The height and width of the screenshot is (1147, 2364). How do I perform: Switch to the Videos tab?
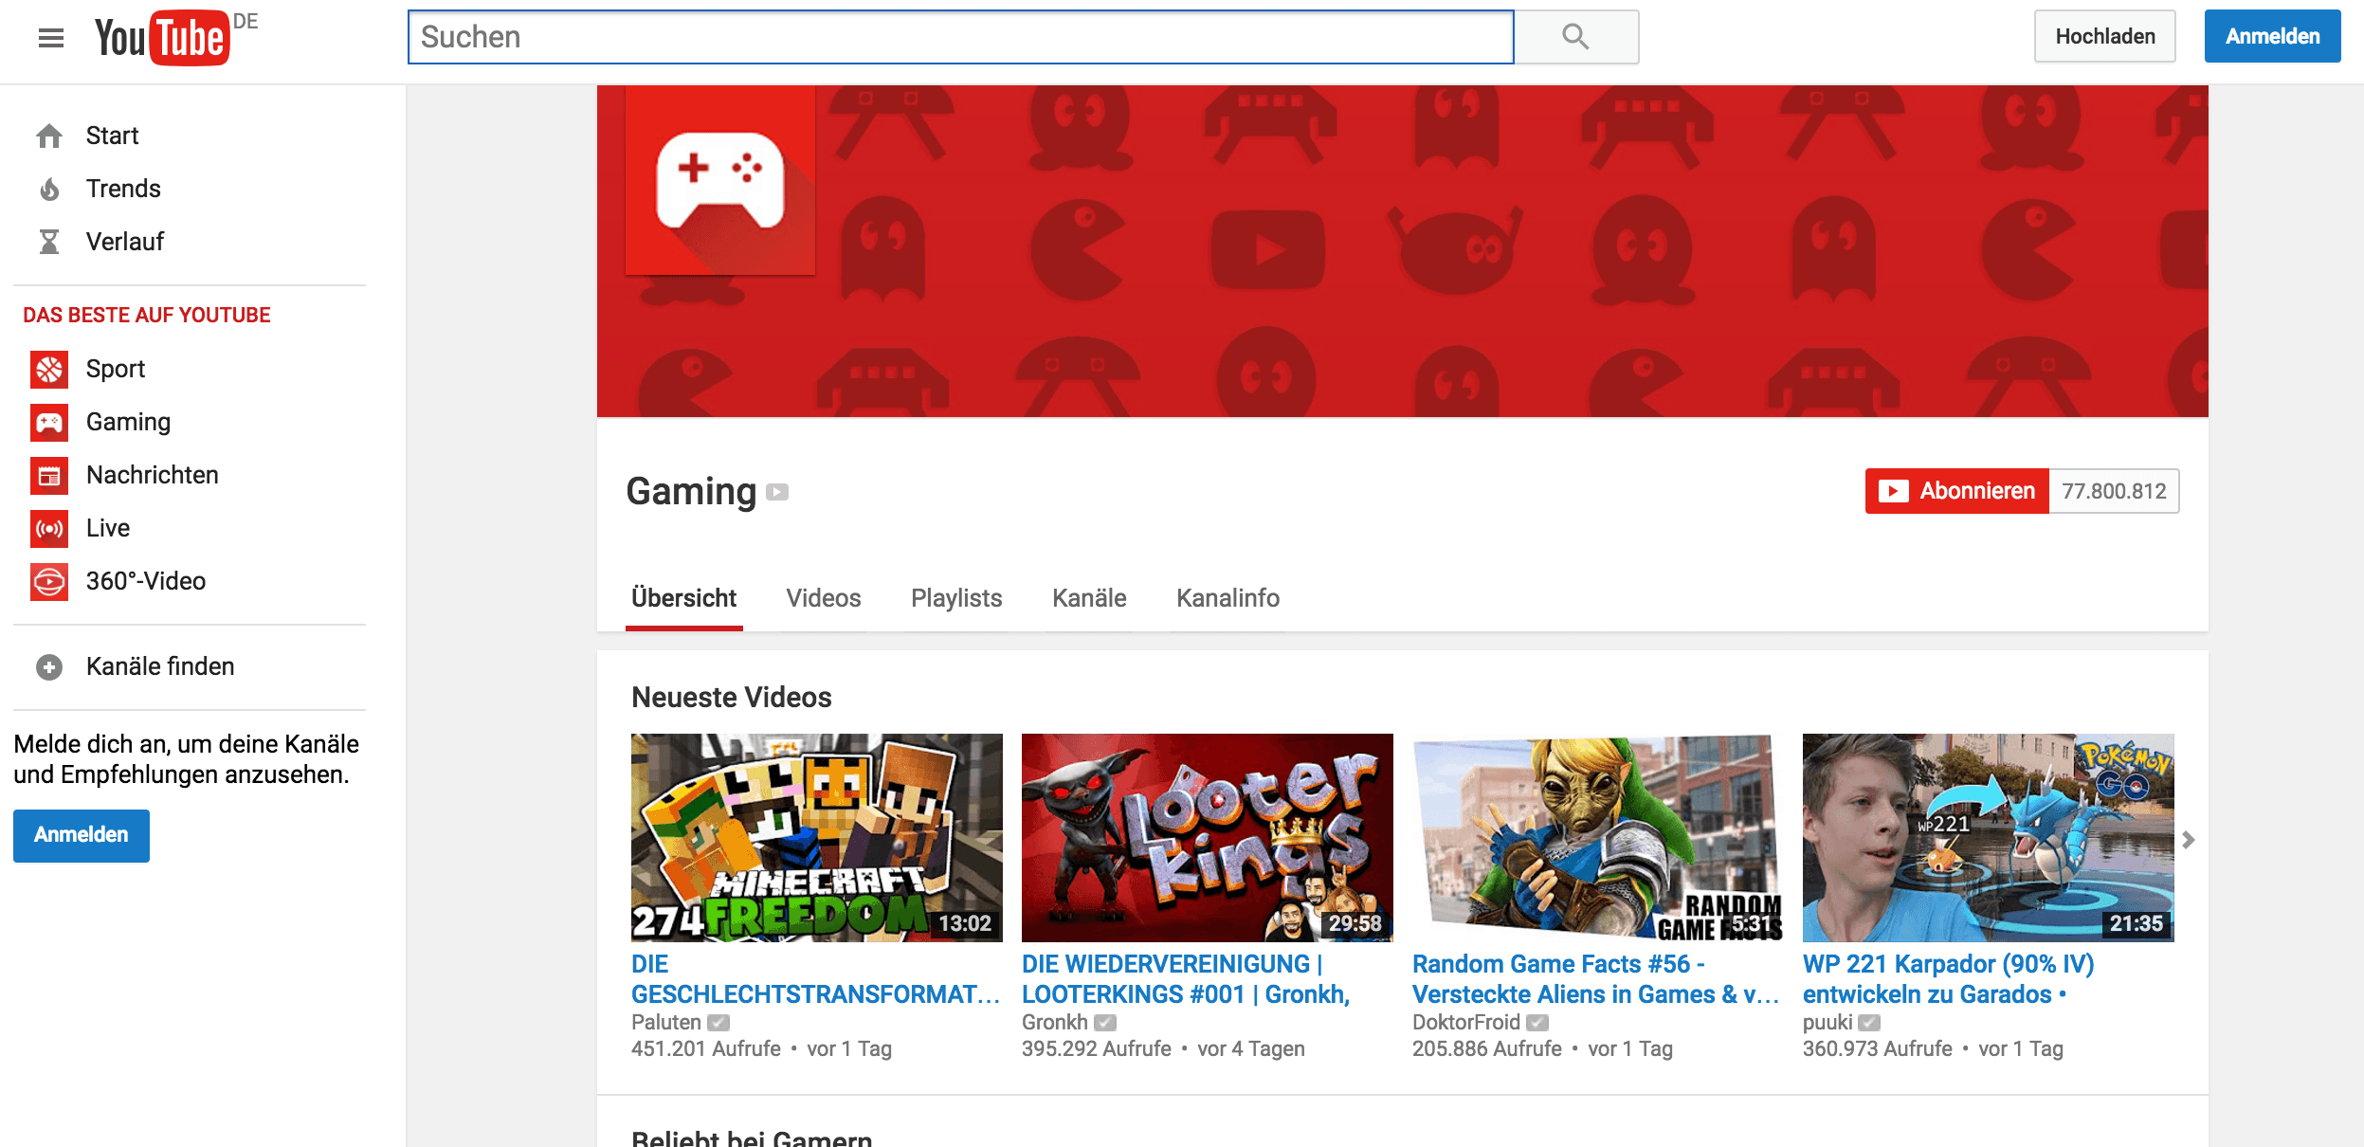[824, 598]
